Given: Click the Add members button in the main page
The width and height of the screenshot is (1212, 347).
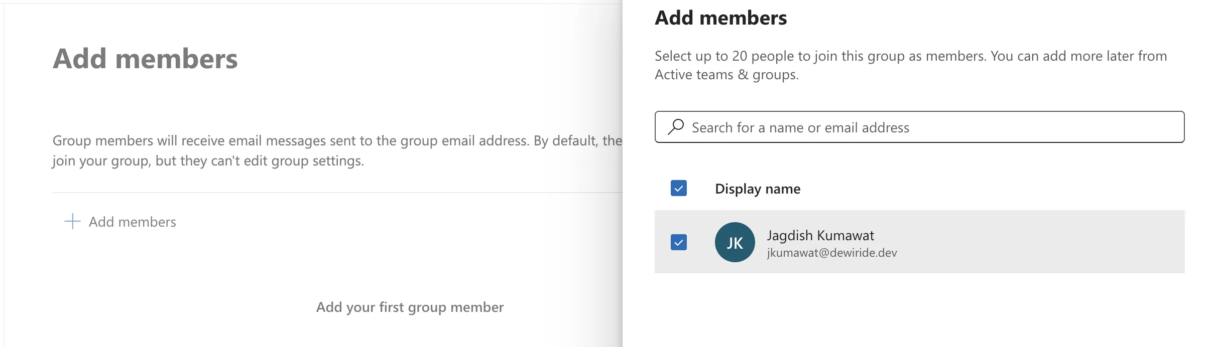Looking at the screenshot, I should point(120,222).
